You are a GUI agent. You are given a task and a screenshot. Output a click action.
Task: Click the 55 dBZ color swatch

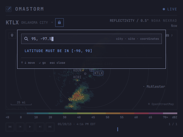[127, 113]
